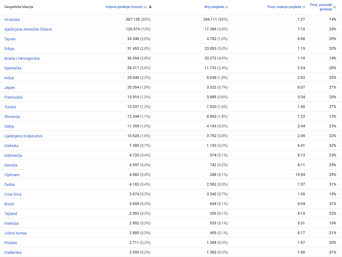Image resolution: width=342 pixels, height=257 pixels.
Task: Click the Geografska lokacija column header
Action: tap(19, 7)
